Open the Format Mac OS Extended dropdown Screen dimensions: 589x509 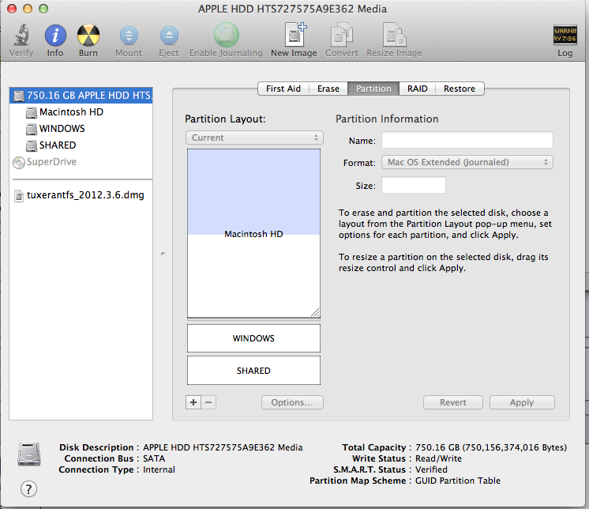coord(467,162)
